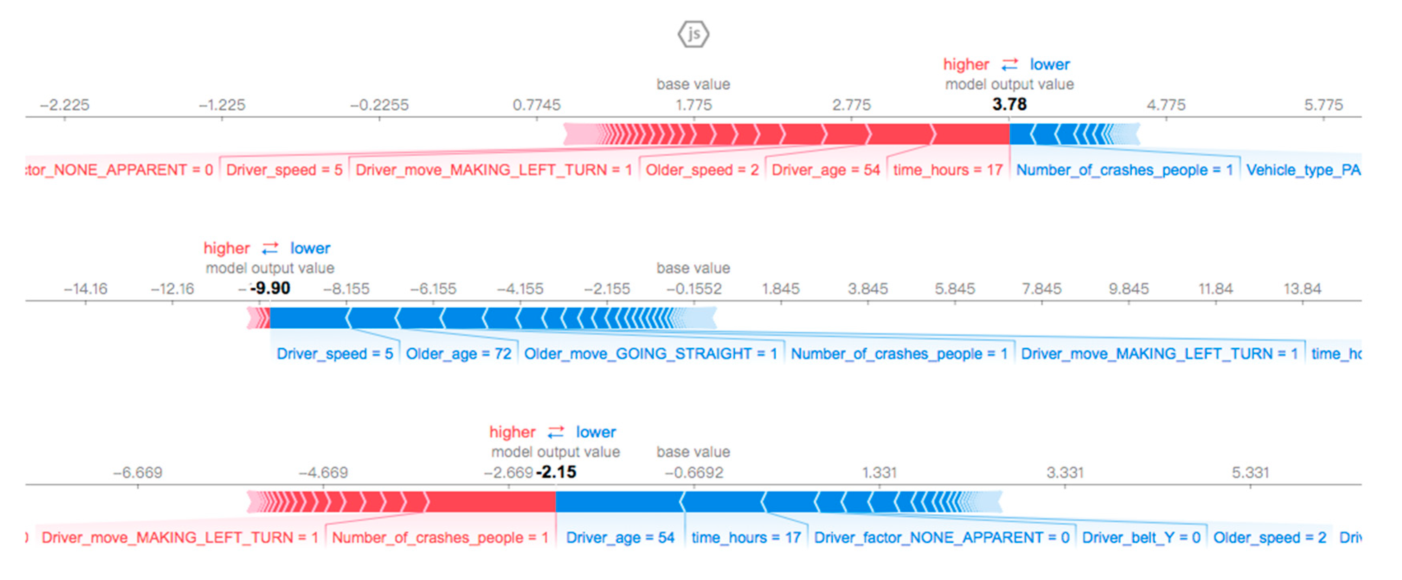The width and height of the screenshot is (1402, 580).
Task: Click the red Number_of_crashes_people = 1 label
Action: [440, 537]
